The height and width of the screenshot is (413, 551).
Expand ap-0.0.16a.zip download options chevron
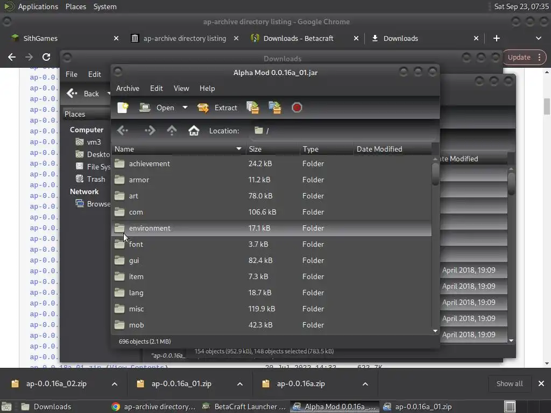click(x=365, y=384)
